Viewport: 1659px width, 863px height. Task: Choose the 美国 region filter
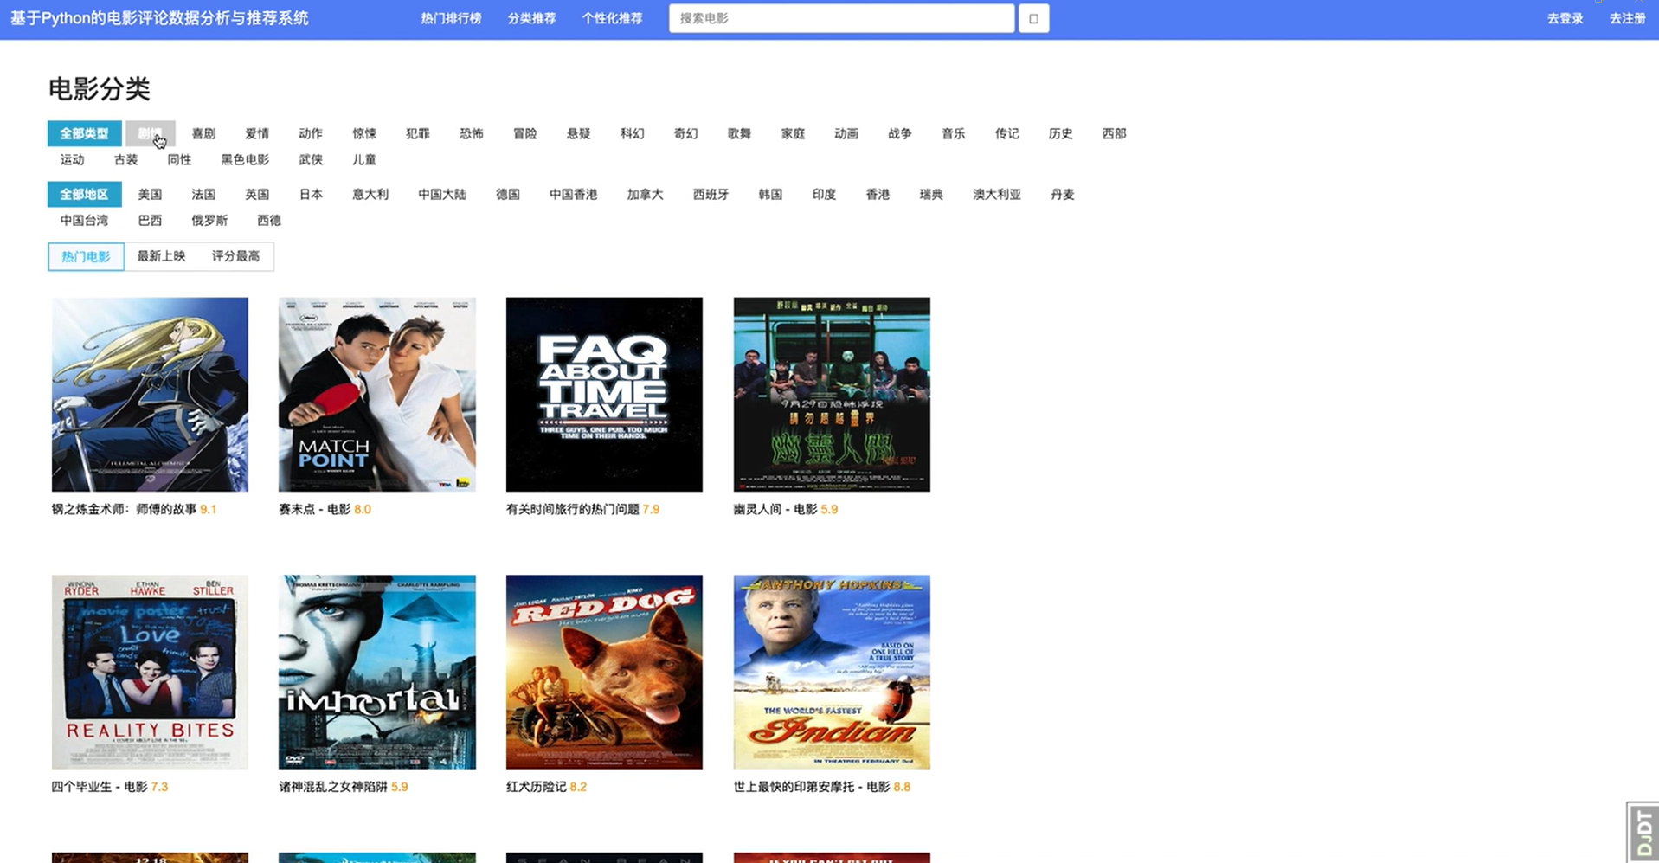(150, 194)
